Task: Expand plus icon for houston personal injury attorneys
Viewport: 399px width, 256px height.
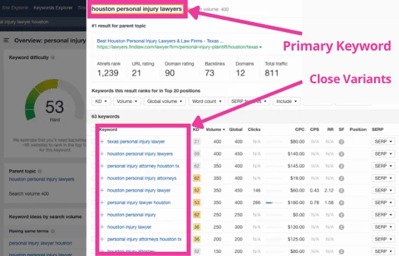Action: click(102, 178)
